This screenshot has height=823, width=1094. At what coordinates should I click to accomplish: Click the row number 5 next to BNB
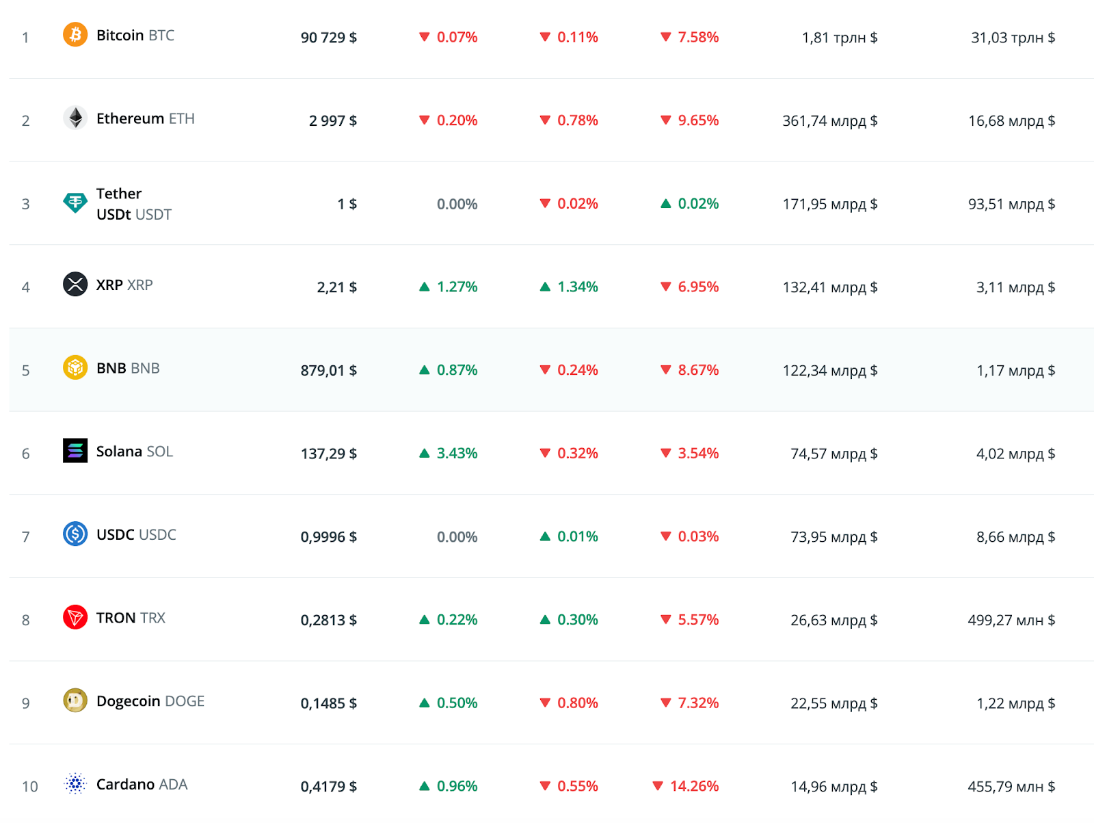click(25, 369)
